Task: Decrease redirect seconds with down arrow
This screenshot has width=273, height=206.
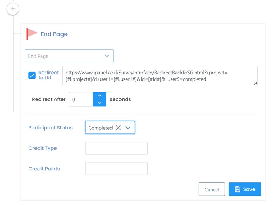Action: [99, 103]
